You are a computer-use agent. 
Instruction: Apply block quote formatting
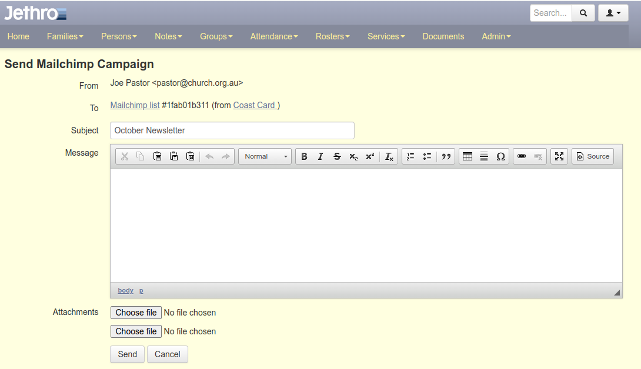[x=446, y=156]
